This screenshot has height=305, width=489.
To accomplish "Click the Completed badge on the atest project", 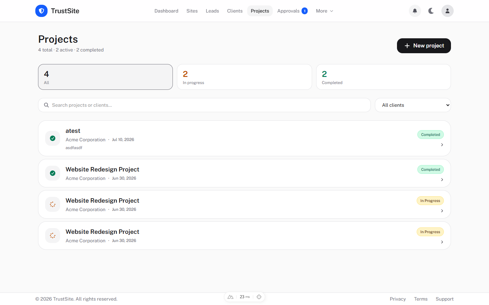I will click(431, 135).
